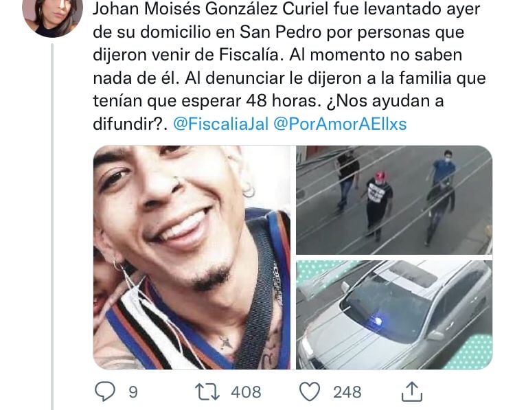This screenshot has width=515, height=410.
Task: Like the tweet with the heart icon
Action: tap(310, 391)
